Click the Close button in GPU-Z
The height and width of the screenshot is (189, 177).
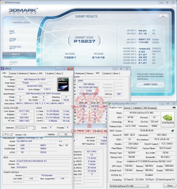tap(170, 186)
